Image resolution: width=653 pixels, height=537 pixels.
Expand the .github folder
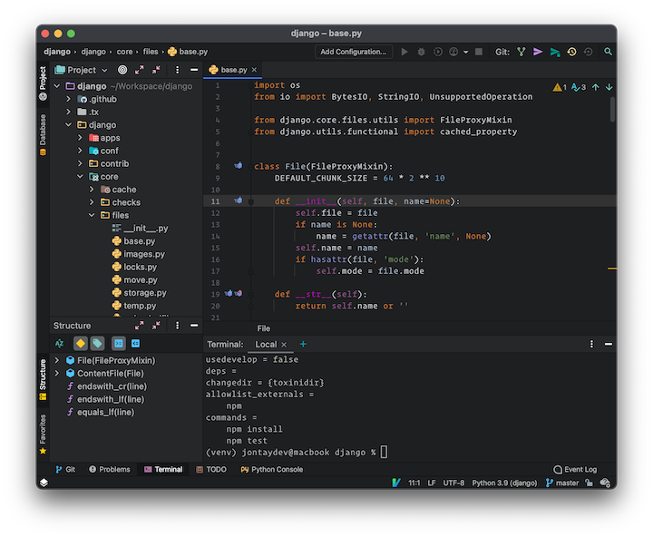(69, 99)
